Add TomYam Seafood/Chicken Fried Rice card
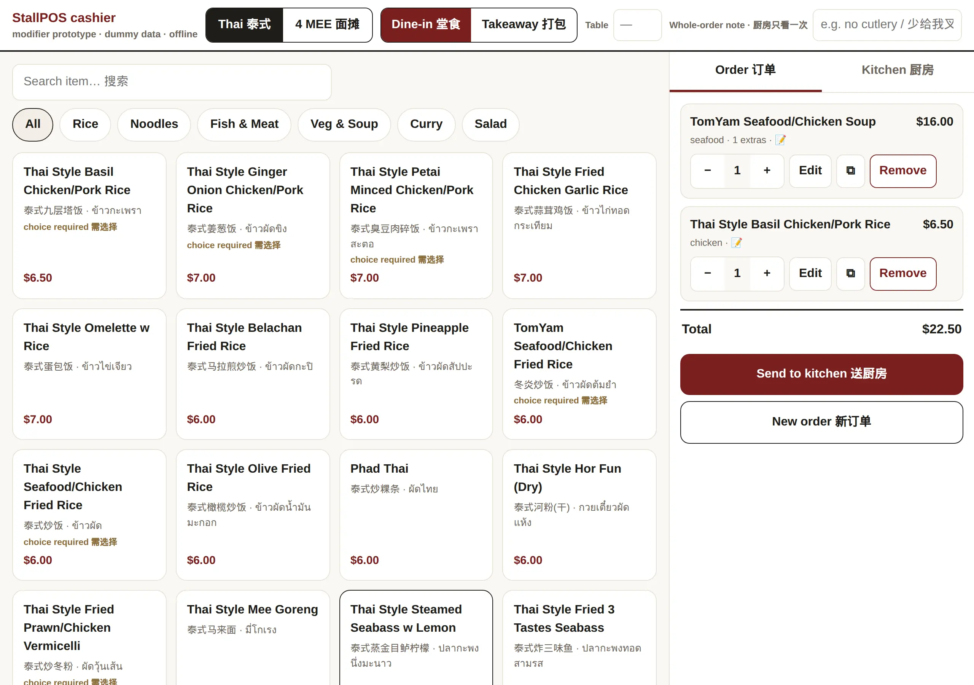Image resolution: width=974 pixels, height=685 pixels. [x=579, y=374]
